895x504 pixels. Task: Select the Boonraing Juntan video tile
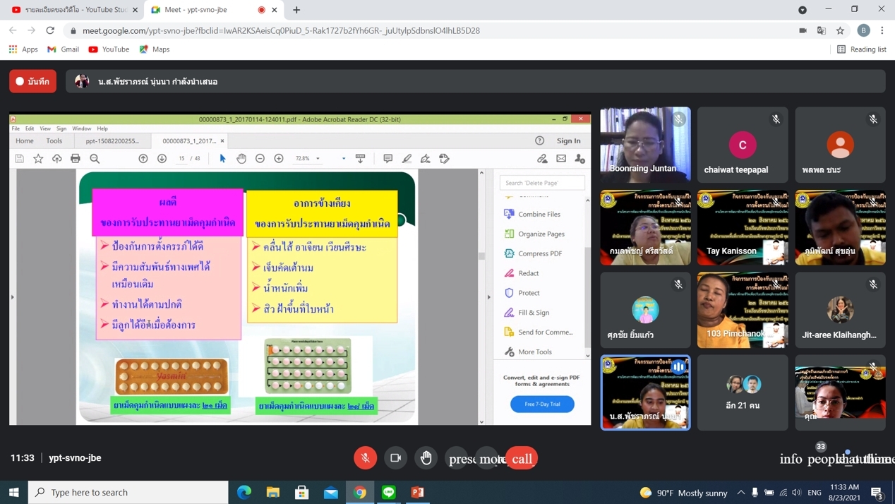tap(645, 145)
